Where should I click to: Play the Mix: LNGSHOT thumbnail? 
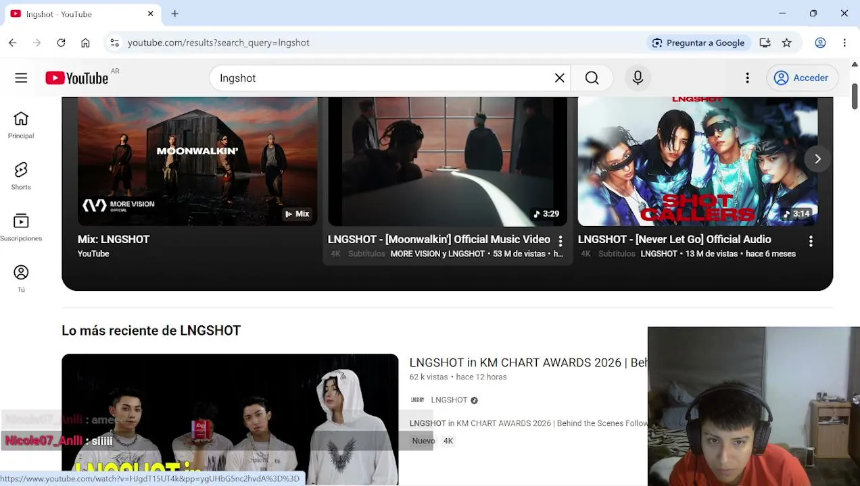click(x=197, y=161)
